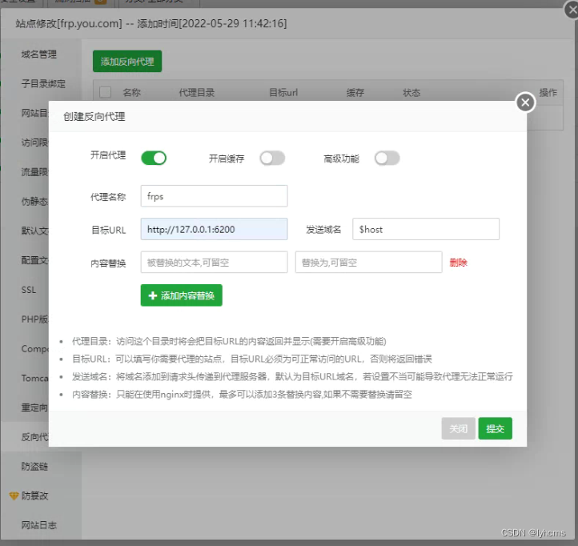This screenshot has height=546, width=578.
Task: Click the 目标URL input field
Action: tap(214, 229)
